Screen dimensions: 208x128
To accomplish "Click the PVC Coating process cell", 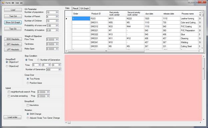I will click(x=189, y=27).
